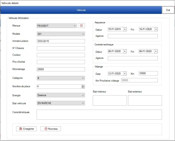Image resolution: width=175 pixels, height=141 pixels.
Task: Click the blue Vehicule header bar
Action: (x=81, y=10)
